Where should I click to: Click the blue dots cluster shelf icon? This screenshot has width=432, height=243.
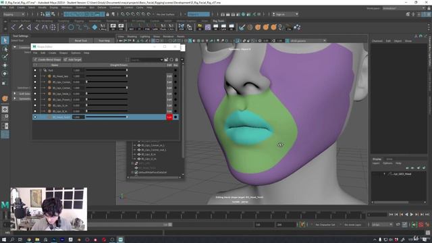point(297,27)
